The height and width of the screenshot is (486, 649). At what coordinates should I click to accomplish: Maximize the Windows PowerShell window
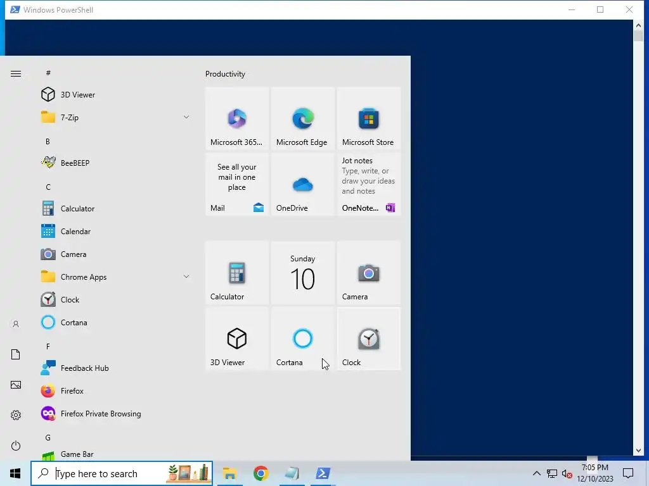600,9
